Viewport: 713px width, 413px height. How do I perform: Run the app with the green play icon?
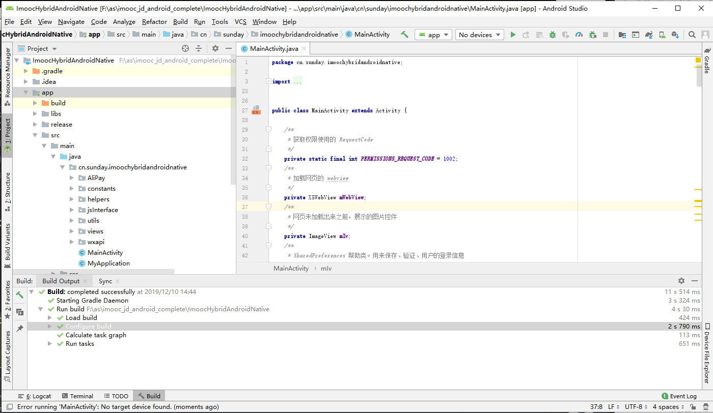click(x=513, y=35)
